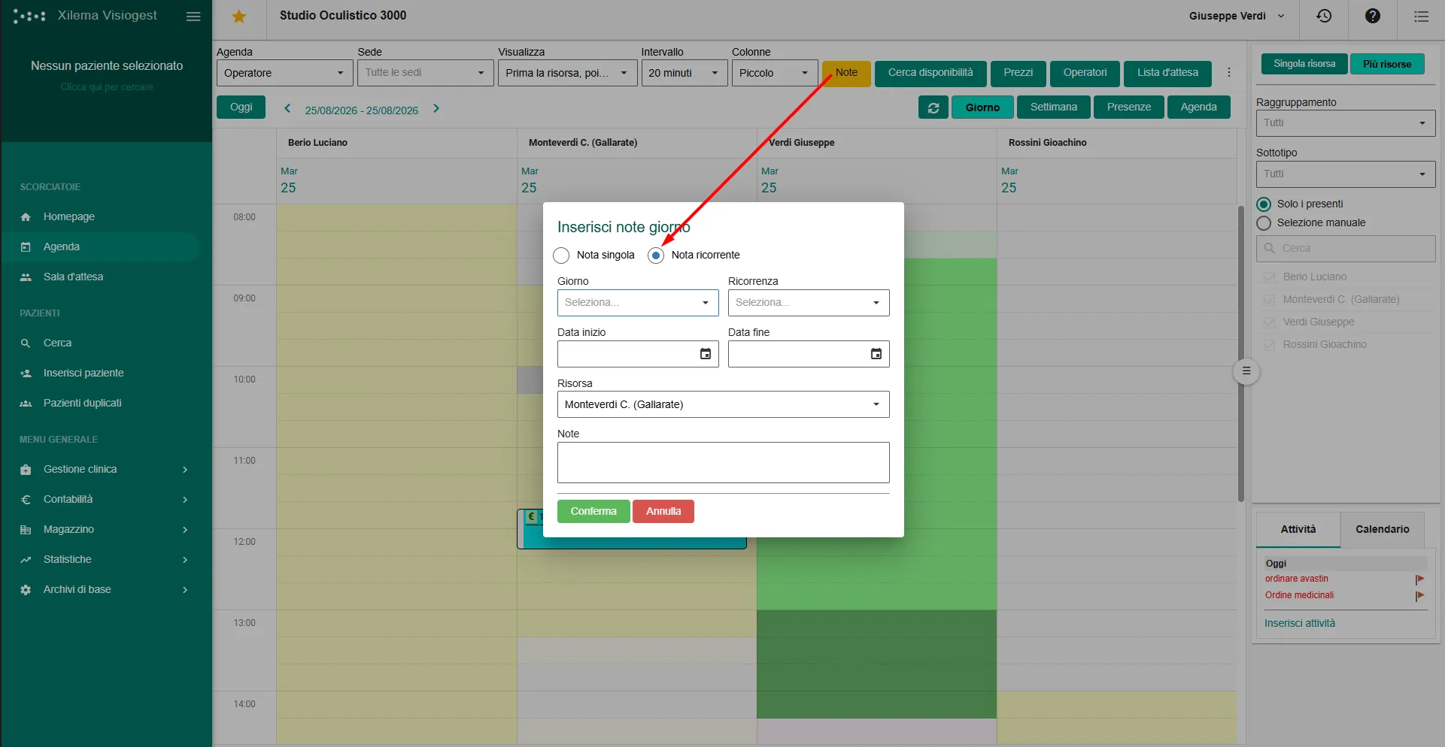Image resolution: width=1445 pixels, height=747 pixels.
Task: Select the Nota singola radio button
Action: pyautogui.click(x=561, y=256)
